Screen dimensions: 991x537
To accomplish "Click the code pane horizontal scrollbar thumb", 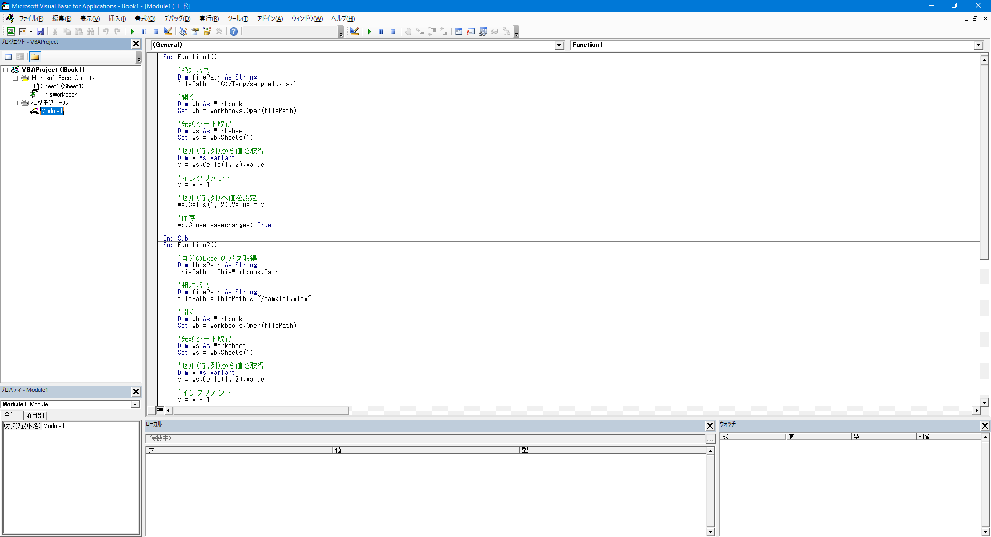I will coord(261,410).
